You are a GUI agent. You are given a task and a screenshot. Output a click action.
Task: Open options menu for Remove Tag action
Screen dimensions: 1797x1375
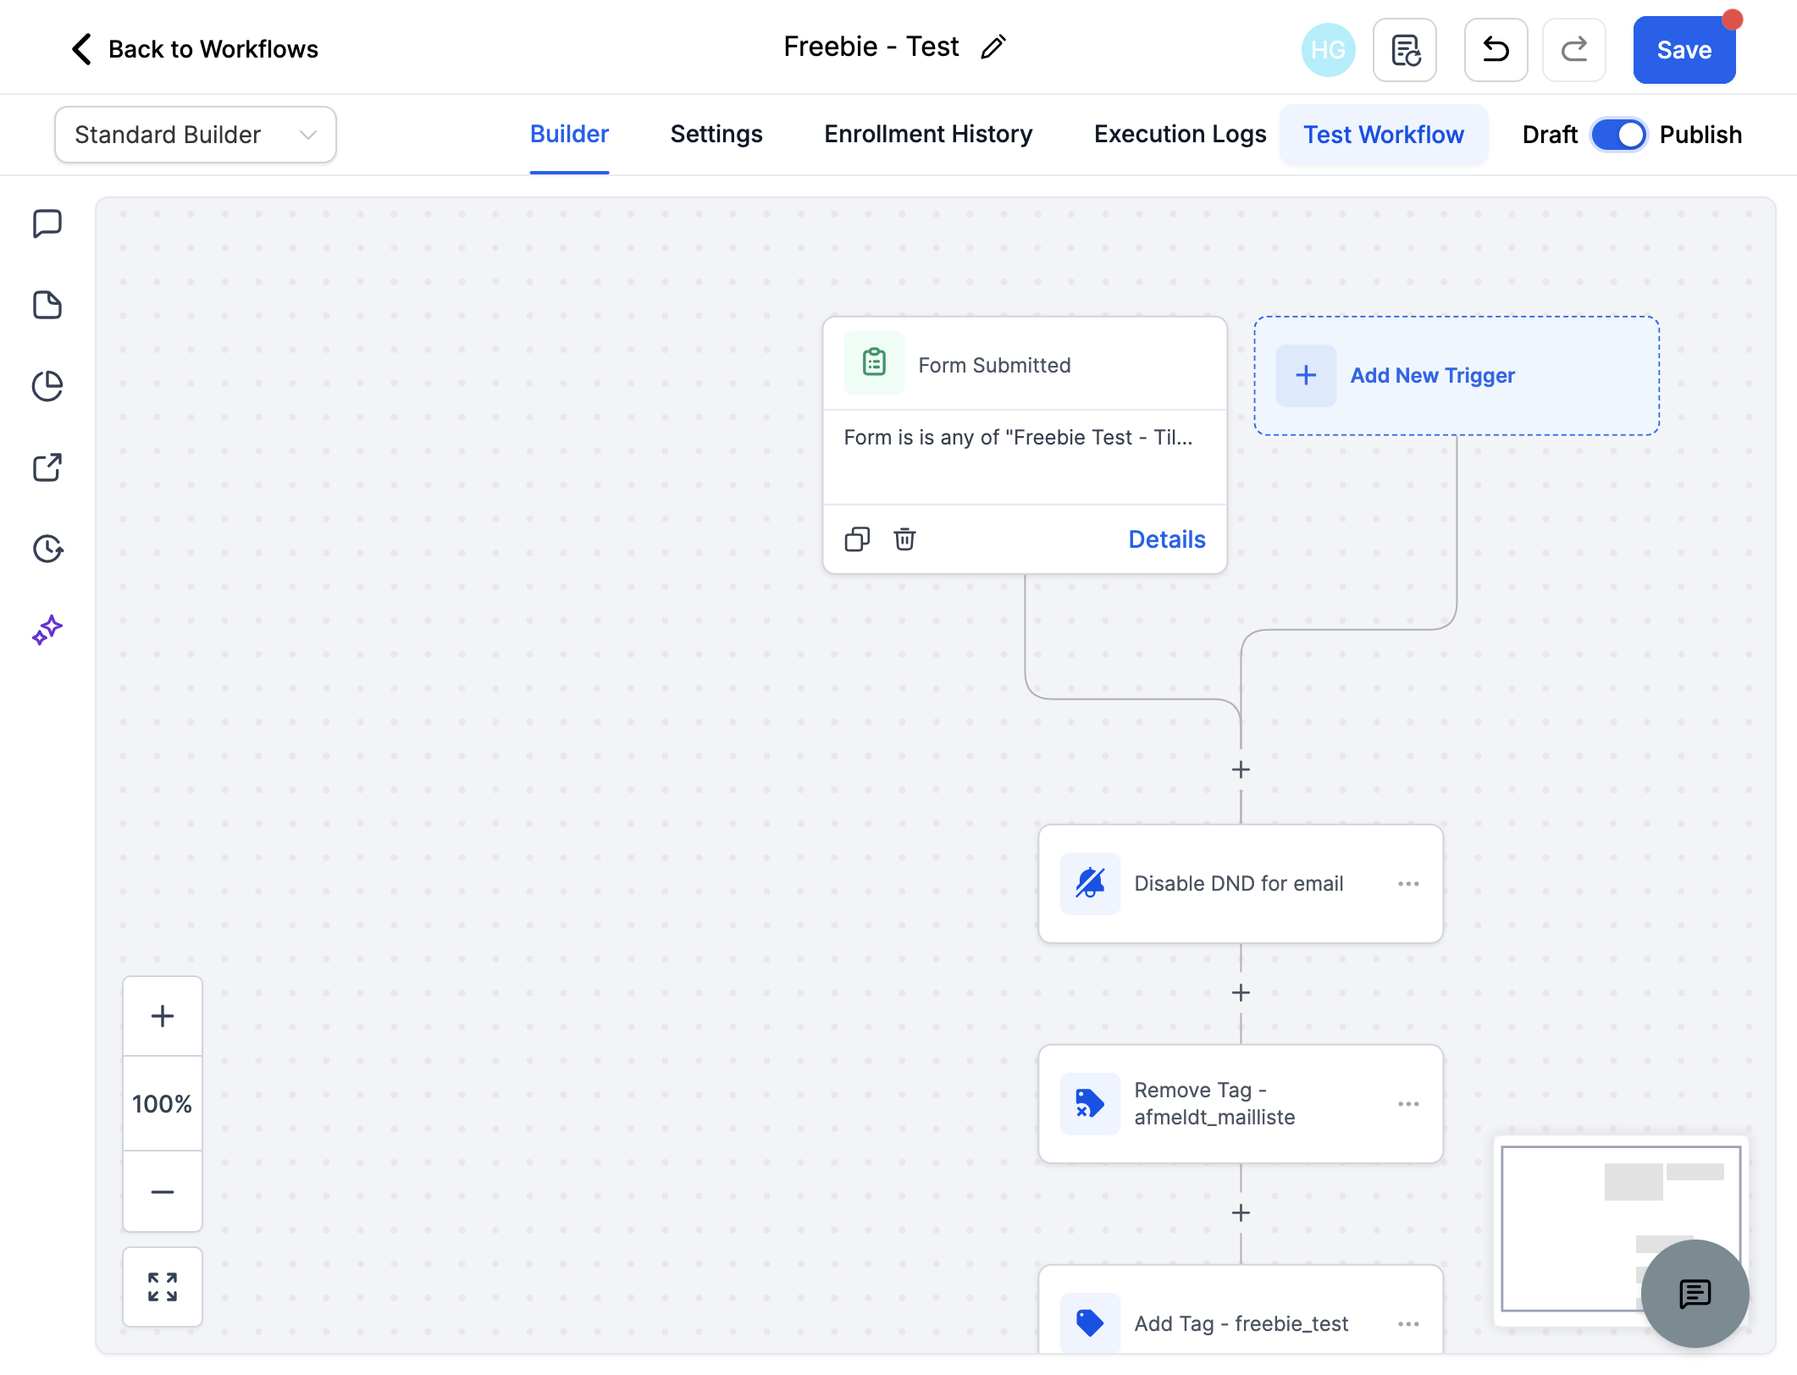coord(1408,1104)
